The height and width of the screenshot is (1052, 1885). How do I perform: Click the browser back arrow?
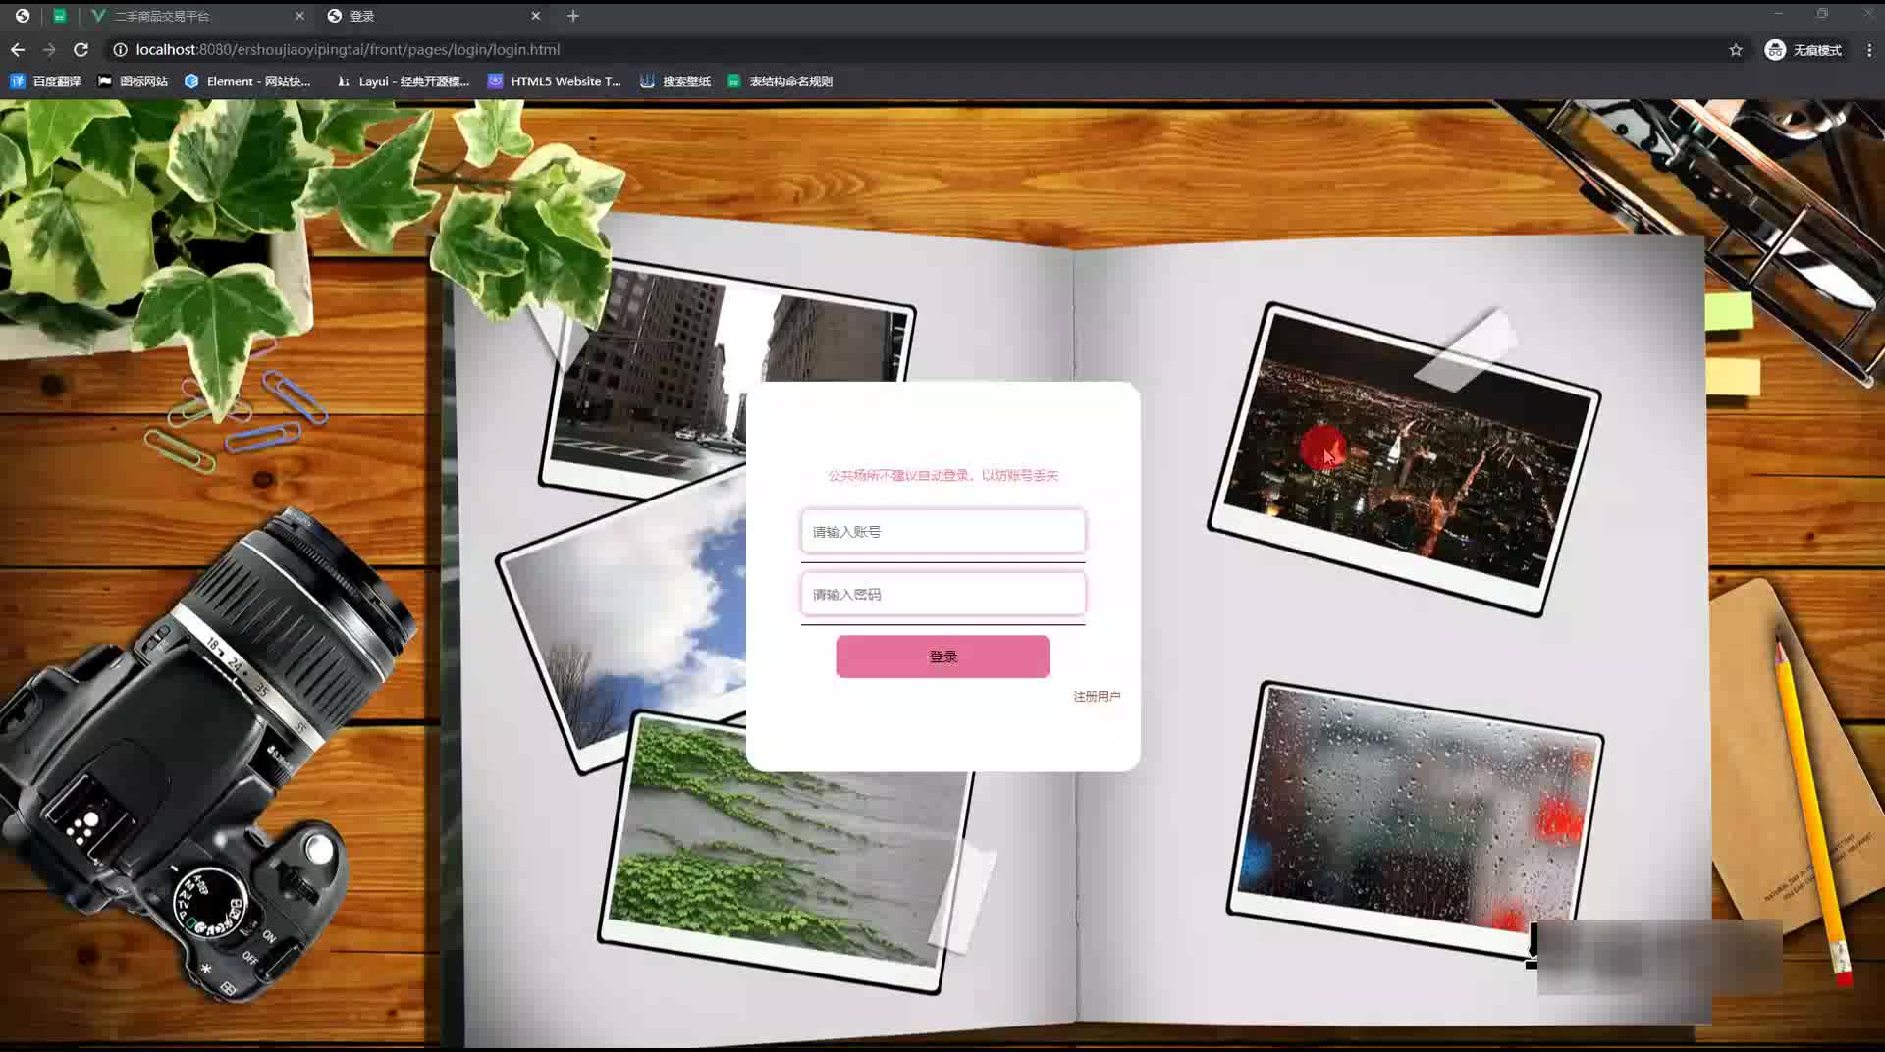point(18,49)
